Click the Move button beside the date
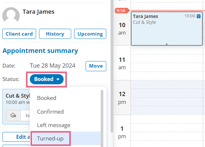This screenshot has height=147, width=205. pyautogui.click(x=96, y=66)
